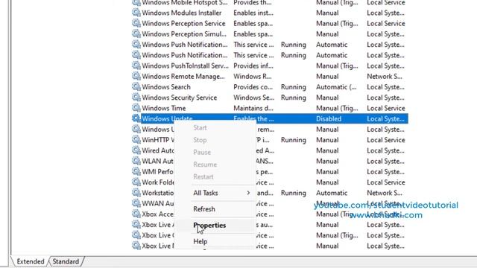Click Running status of Workstation row

[293, 193]
